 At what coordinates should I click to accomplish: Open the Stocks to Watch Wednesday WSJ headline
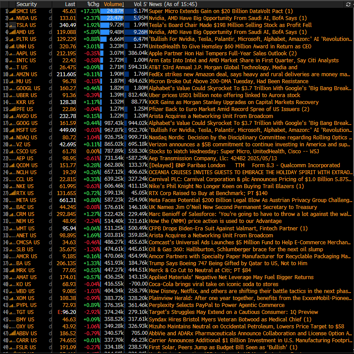234,152
